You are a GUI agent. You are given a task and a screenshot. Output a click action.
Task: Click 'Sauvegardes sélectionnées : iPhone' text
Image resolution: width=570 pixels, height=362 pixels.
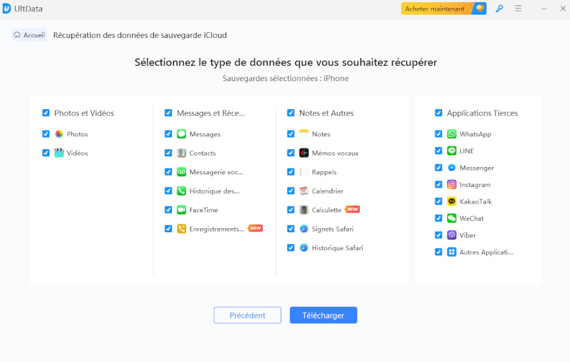click(x=285, y=79)
